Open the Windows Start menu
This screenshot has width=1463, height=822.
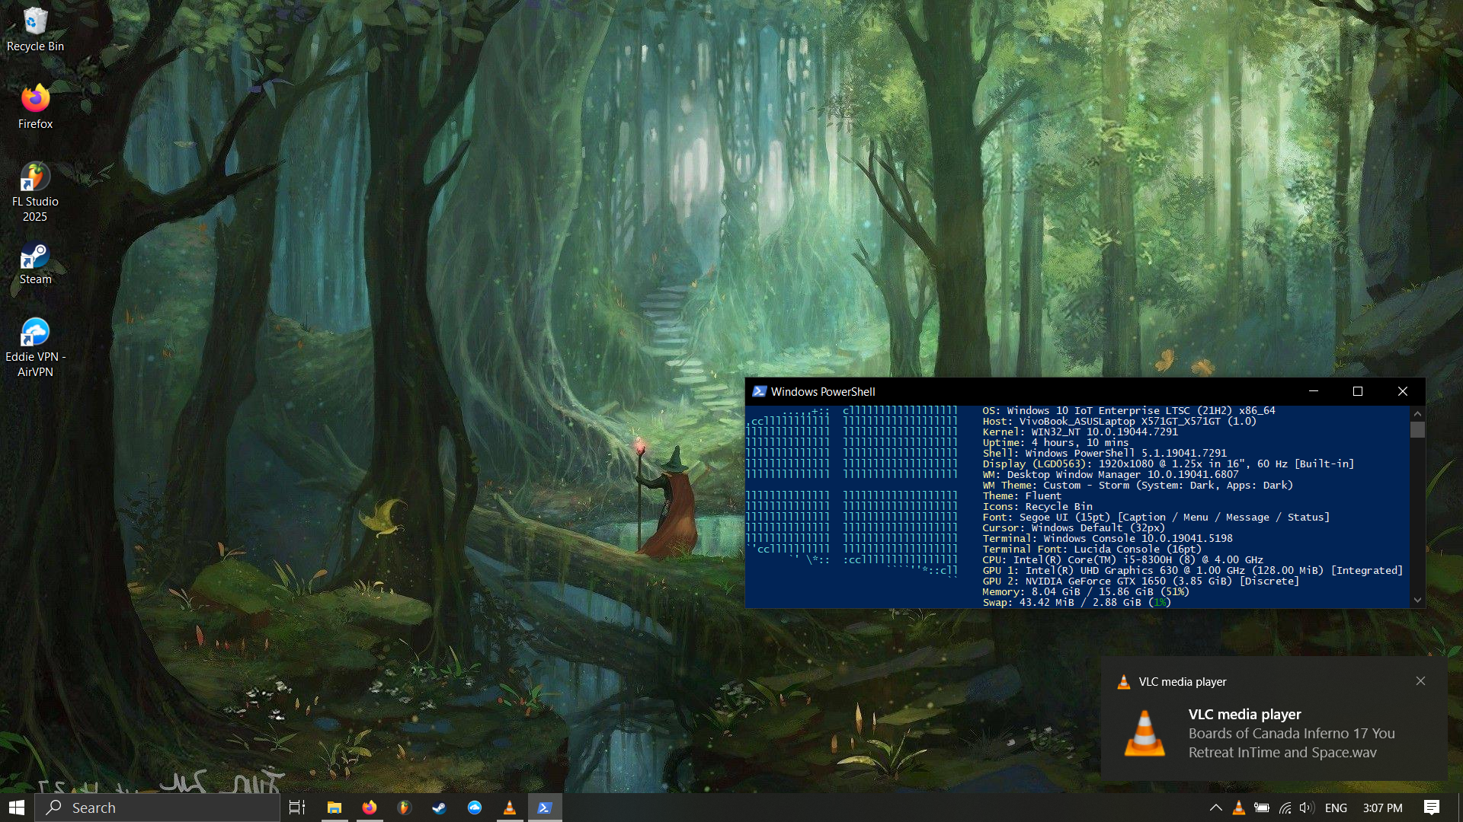(x=17, y=808)
